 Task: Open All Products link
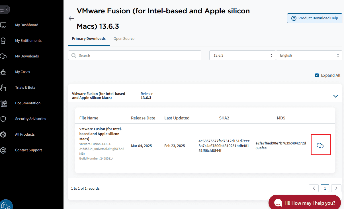[25, 134]
